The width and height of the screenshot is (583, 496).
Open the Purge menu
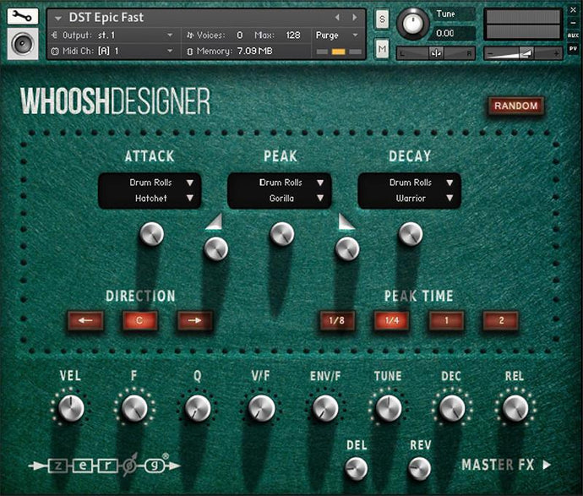tap(338, 35)
